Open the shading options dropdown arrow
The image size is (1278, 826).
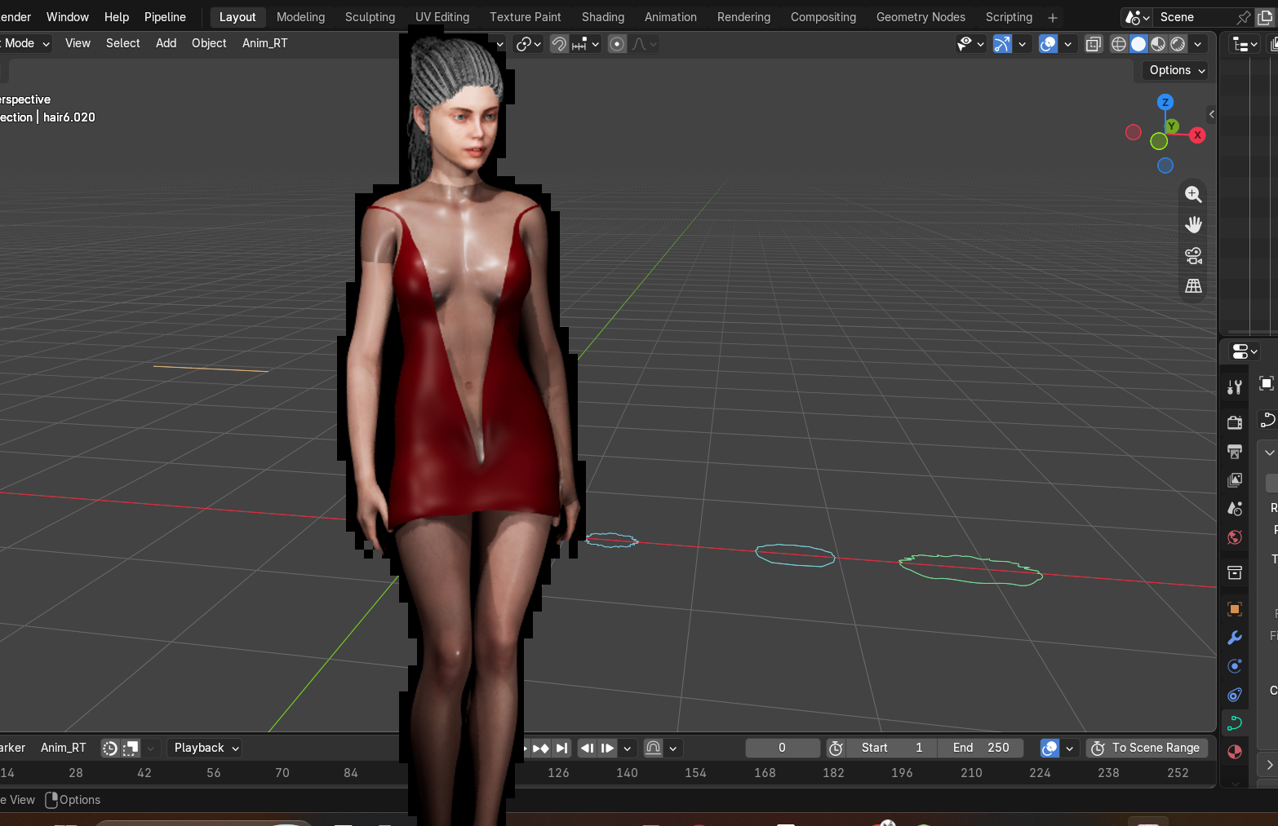[x=1198, y=44]
